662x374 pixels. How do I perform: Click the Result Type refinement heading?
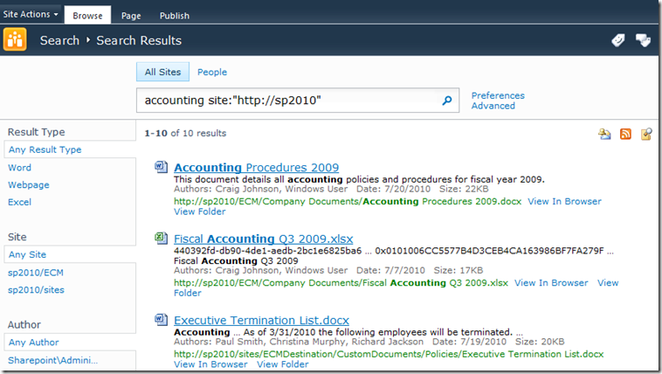coord(37,132)
